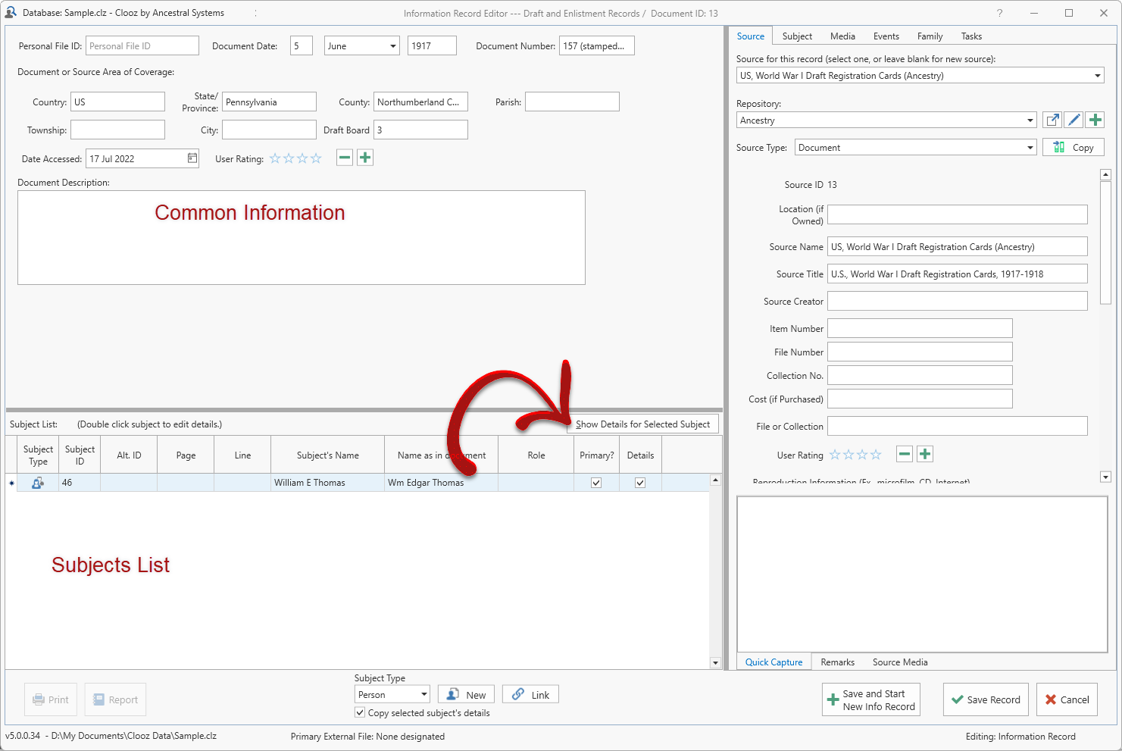Image resolution: width=1122 pixels, height=751 pixels.
Task: Increase source user rating with plus icon
Action: click(x=924, y=454)
